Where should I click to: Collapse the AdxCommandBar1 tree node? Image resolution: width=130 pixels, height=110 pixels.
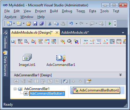click(15, 89)
